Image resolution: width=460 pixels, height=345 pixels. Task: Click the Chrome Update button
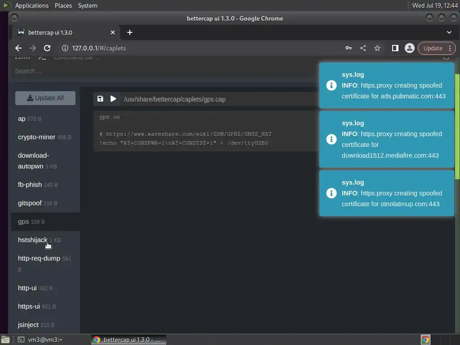[433, 48]
